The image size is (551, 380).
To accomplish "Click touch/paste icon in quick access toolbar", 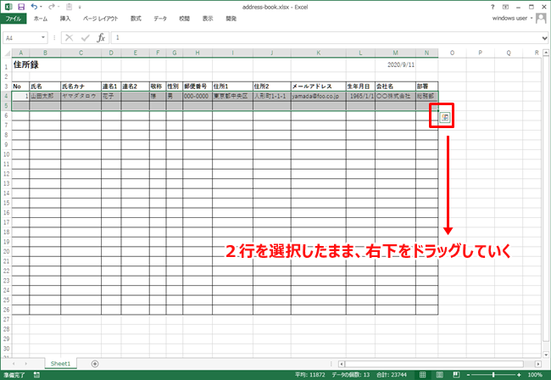I will 70,7.
